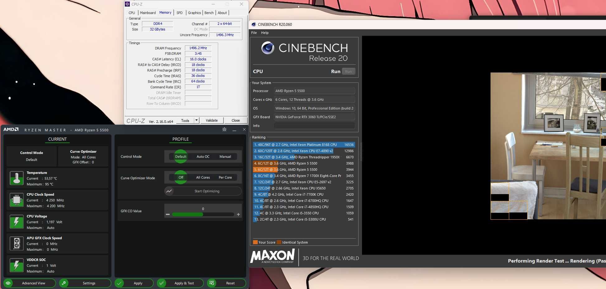The height and width of the screenshot is (289, 606).
Task: Click the Settings button in Ryzen Master
Action: 85,283
